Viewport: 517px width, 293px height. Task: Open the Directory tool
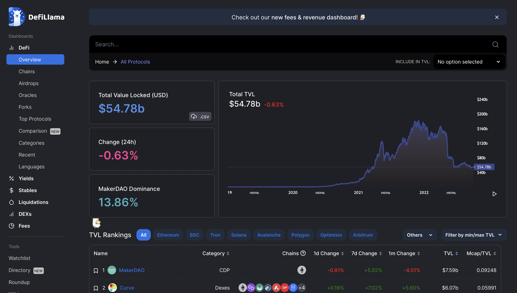19,270
